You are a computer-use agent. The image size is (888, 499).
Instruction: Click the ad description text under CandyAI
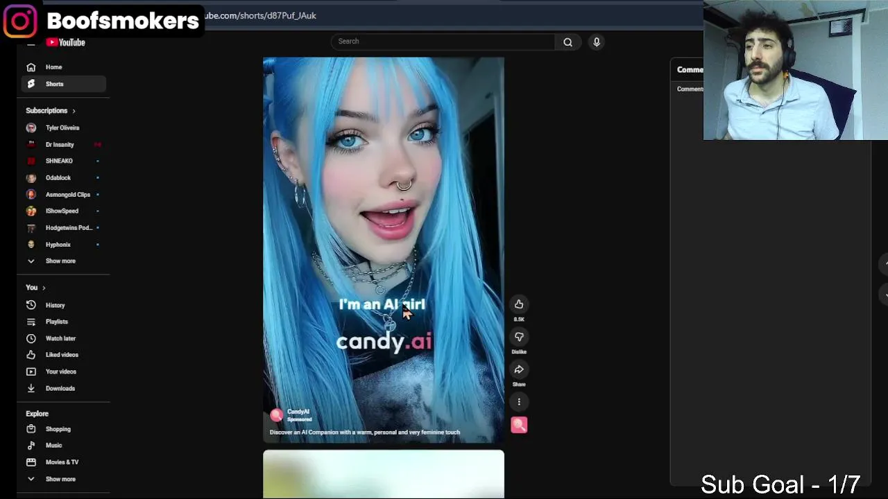point(365,432)
